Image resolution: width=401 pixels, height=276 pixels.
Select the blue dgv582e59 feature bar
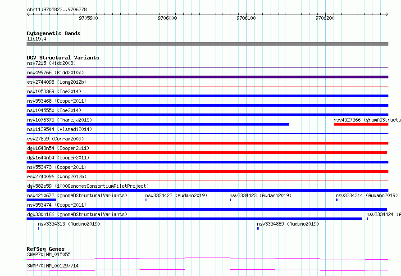207,190
